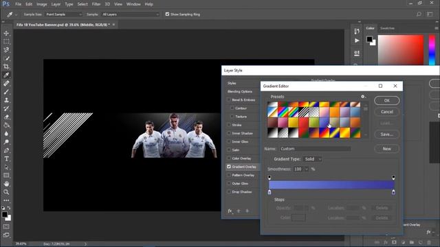Screen dimensions: 440x247
Task: Click the Play actions panel icon
Action: tap(357, 41)
